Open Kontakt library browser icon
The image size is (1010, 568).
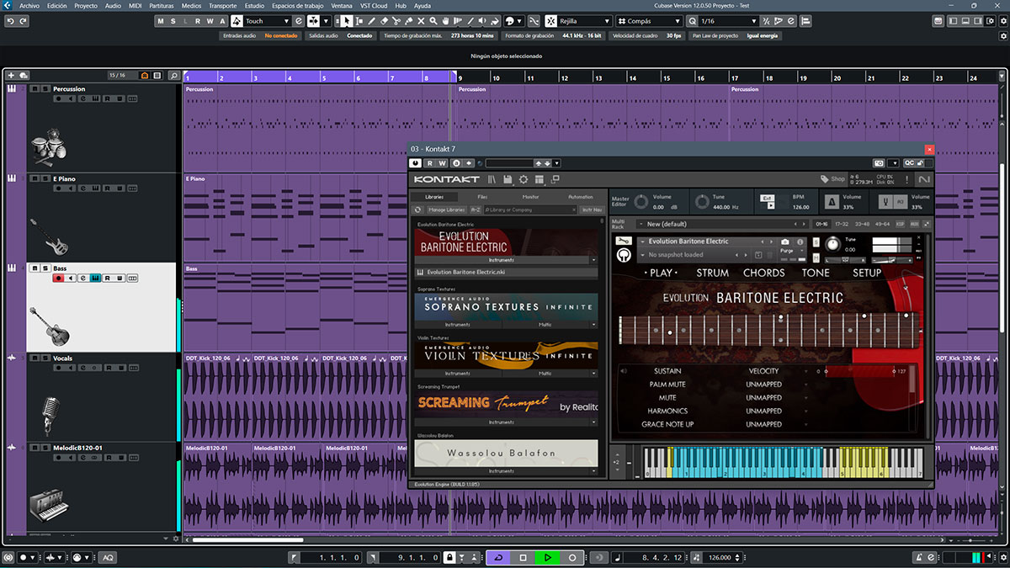pyautogui.click(x=492, y=179)
